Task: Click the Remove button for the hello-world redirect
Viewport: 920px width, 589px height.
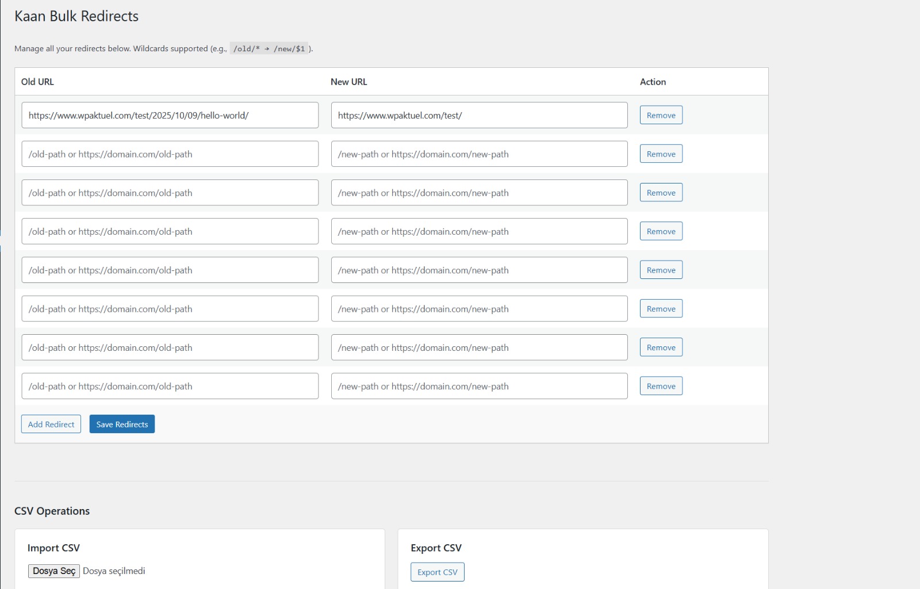Action: [x=661, y=114]
